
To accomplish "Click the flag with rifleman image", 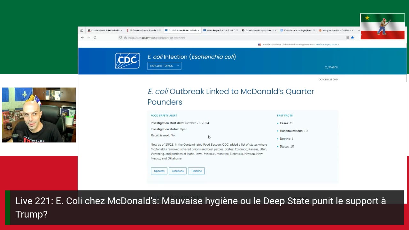I will point(382,26).
